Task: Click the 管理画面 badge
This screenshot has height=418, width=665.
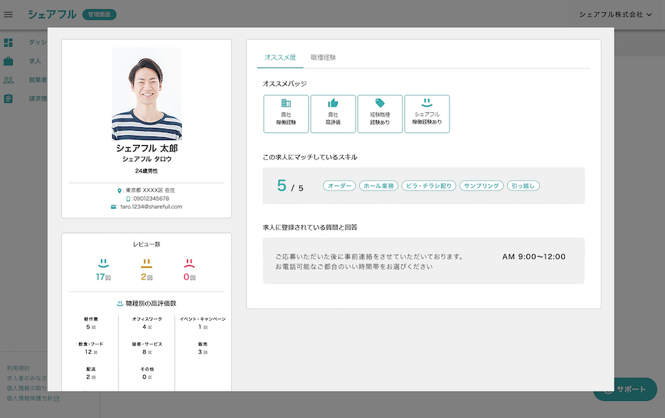Action: click(x=100, y=14)
